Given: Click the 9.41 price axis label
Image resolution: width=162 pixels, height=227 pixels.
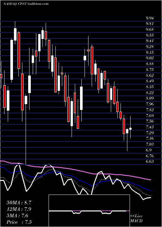Looking at the screenshot, I should click(150, 41).
